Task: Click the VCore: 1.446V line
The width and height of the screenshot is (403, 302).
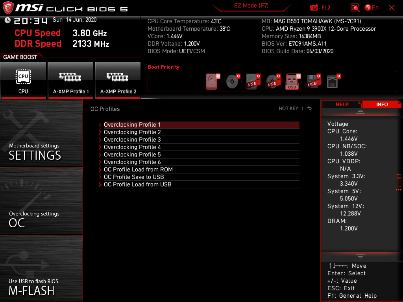Action: 165,36
